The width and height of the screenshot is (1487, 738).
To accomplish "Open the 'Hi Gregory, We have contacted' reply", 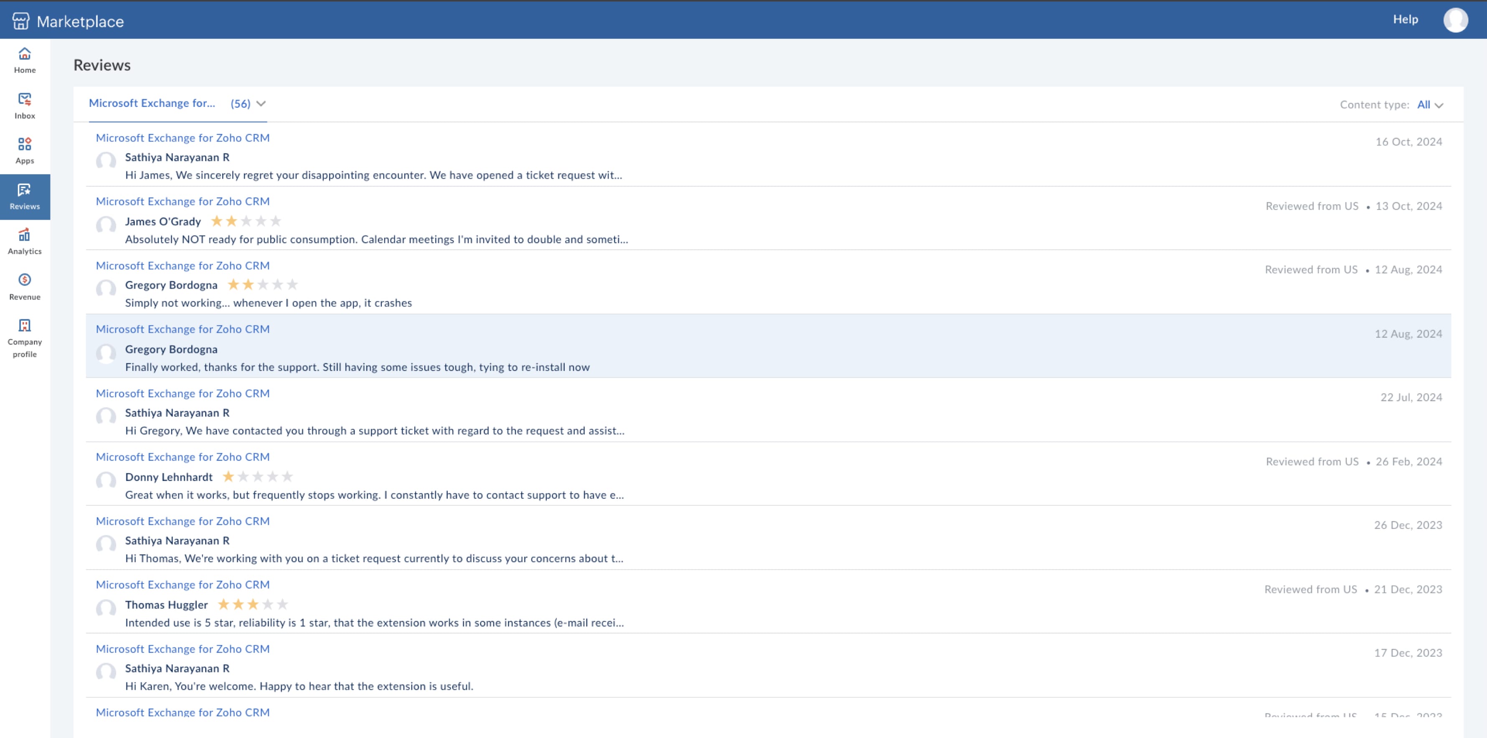I will click(x=375, y=431).
